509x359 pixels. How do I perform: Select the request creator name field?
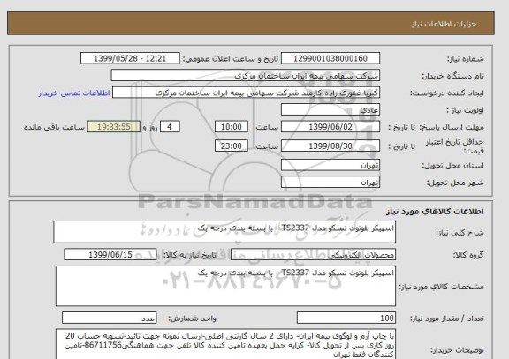(x=246, y=93)
